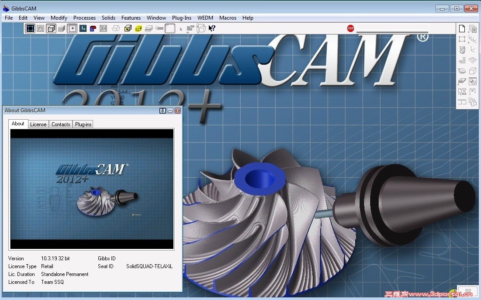Click the horizontal line bracket palette icon
The image size is (481, 300).
(x=462, y=102)
